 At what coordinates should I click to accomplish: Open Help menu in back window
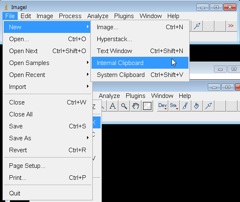pos(185,96)
